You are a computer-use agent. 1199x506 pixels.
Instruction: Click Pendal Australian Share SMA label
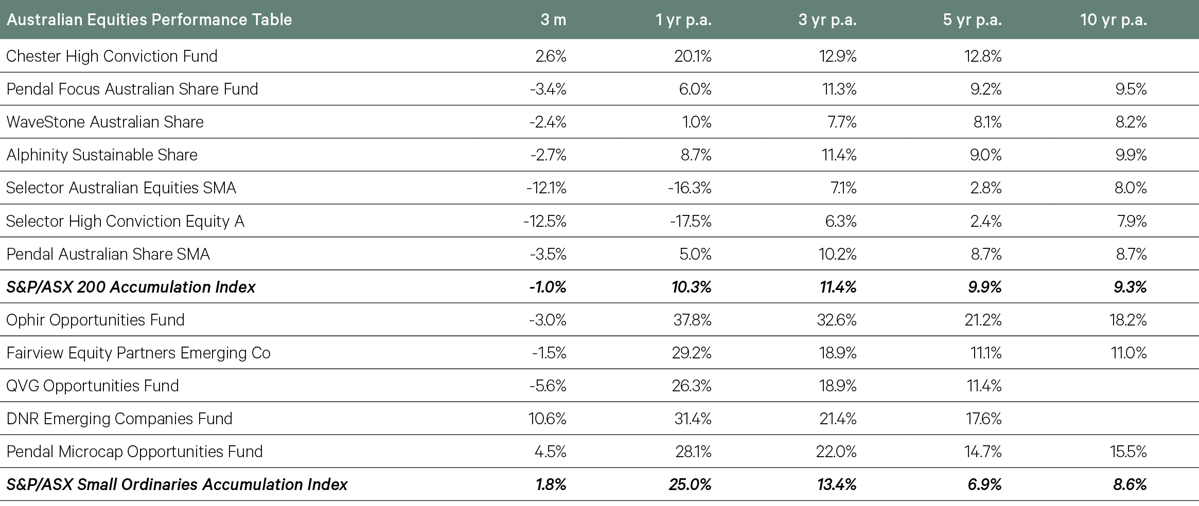(108, 254)
